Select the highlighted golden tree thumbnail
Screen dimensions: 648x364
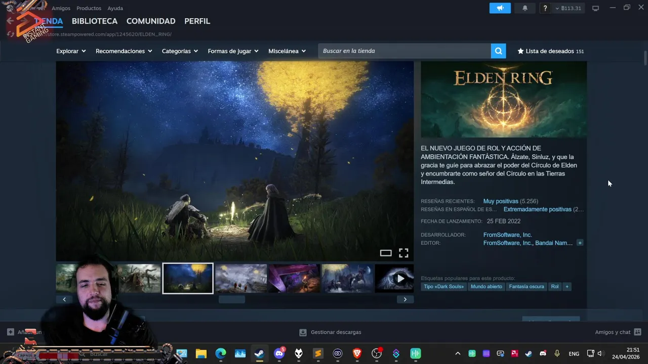188,278
